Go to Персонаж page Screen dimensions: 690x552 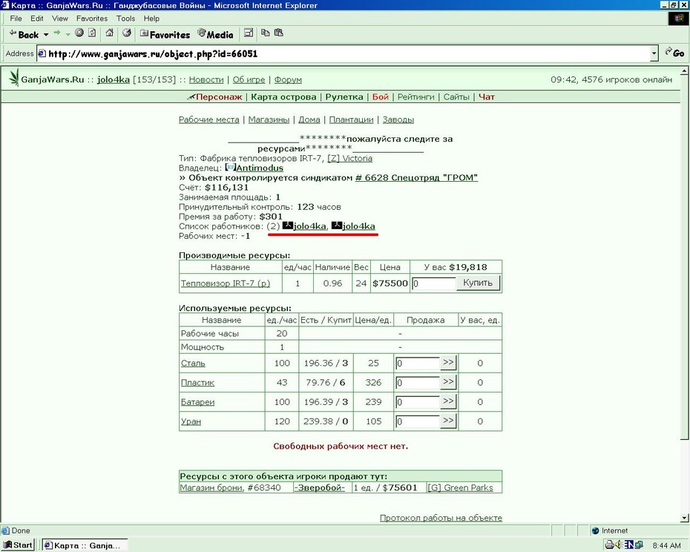pos(219,97)
